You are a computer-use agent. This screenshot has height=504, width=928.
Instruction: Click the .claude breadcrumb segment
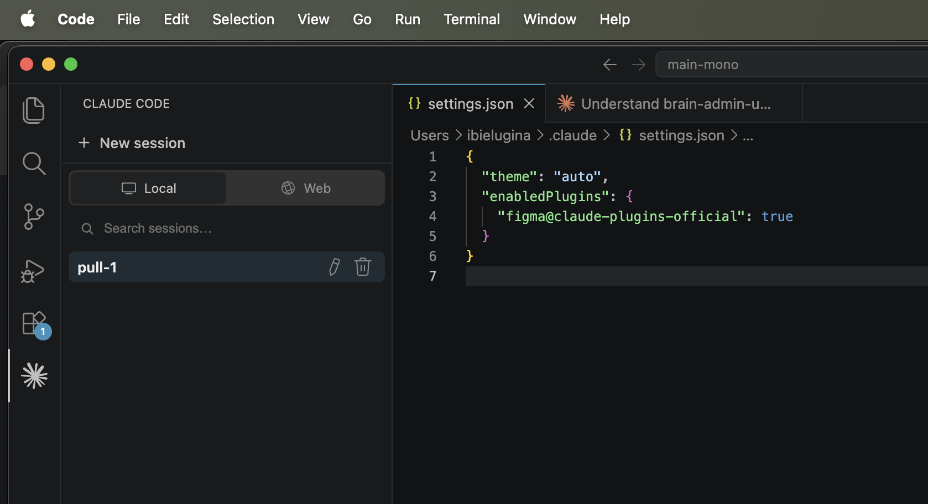pyautogui.click(x=572, y=135)
